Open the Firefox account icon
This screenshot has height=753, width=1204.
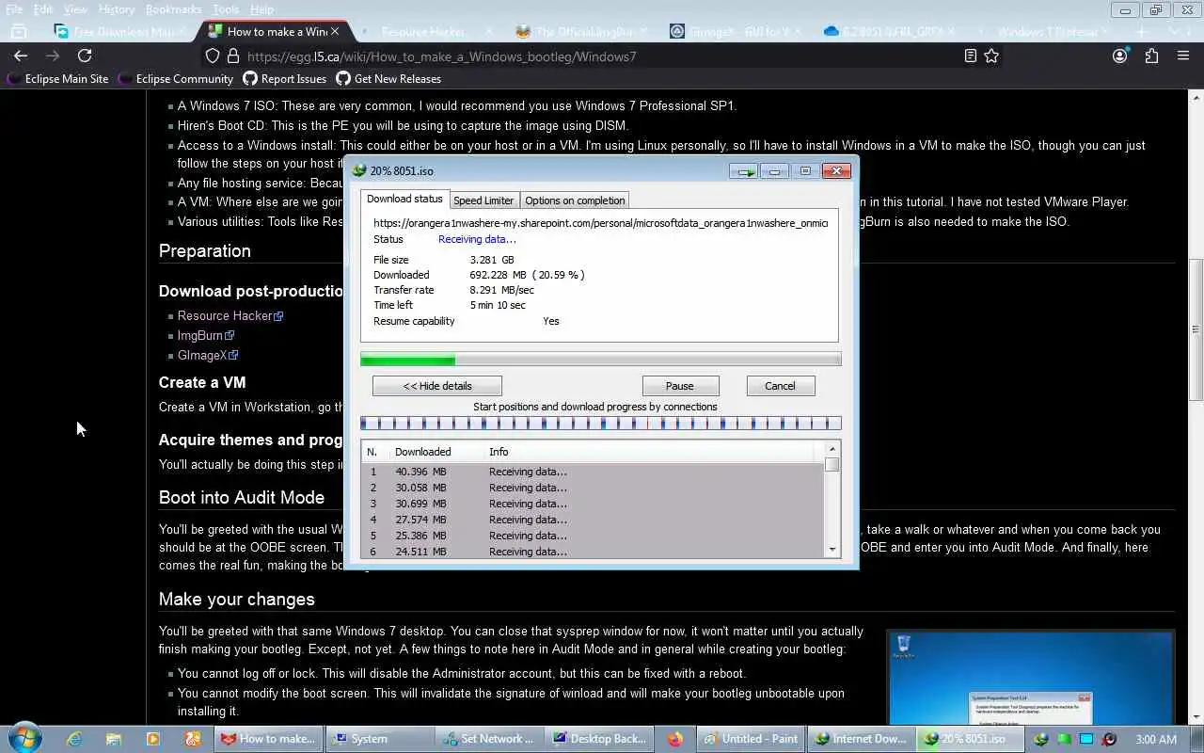pos(1119,56)
